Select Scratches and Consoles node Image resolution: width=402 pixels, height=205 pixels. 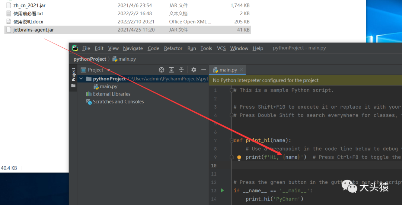[118, 102]
